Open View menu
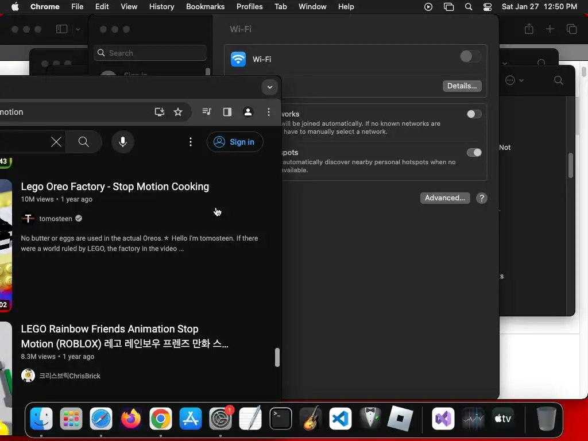Screen dimensions: 588x441 tap(129, 6)
